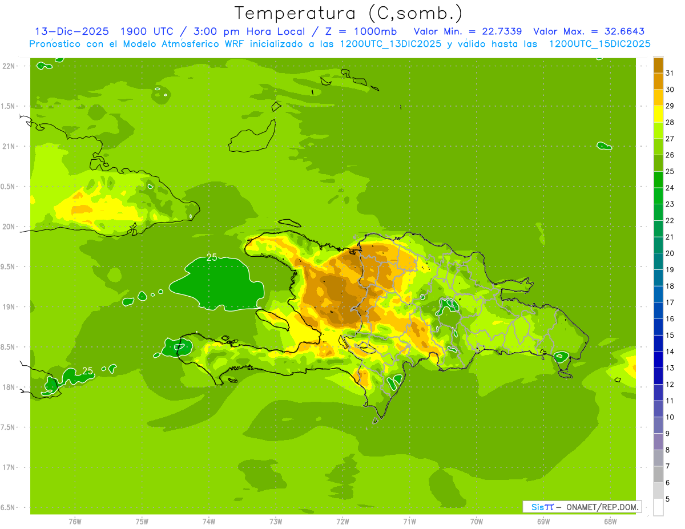This screenshot has height=529, width=685.
Task: Pick the dark green legend swatch between 24 and 25
Action: [x=658, y=179]
